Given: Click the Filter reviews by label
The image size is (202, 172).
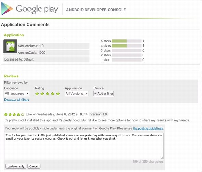Looking at the screenshot, I should tap(16, 83).
